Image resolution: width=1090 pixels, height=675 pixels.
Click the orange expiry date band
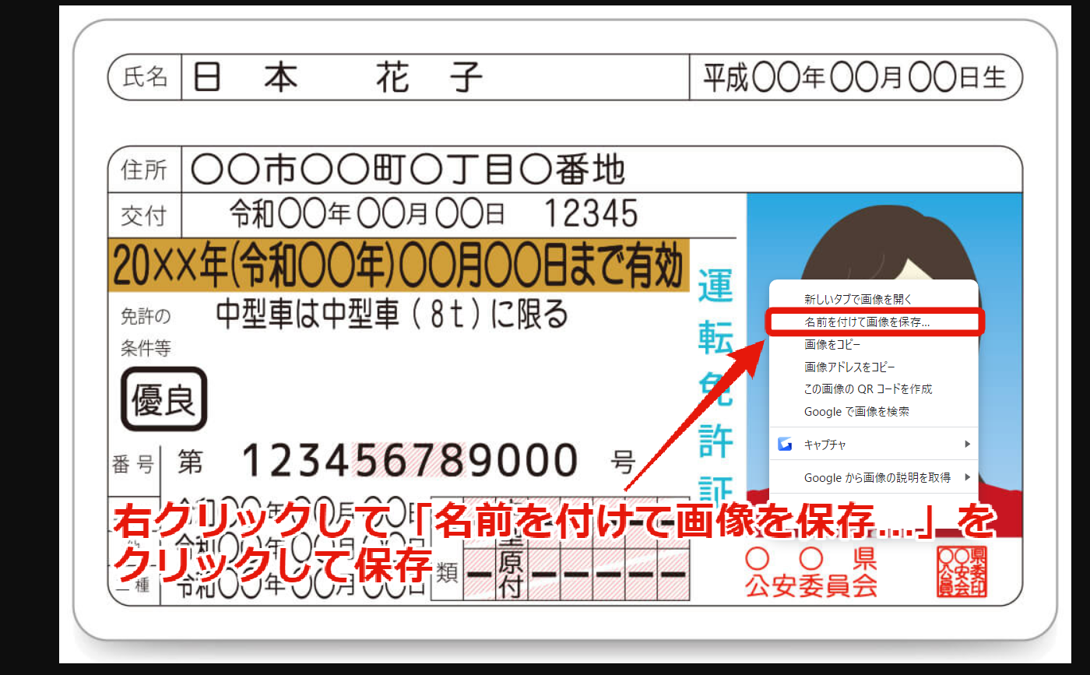point(399,265)
